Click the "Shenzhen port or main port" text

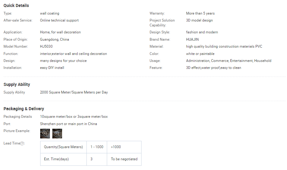coord(68,124)
